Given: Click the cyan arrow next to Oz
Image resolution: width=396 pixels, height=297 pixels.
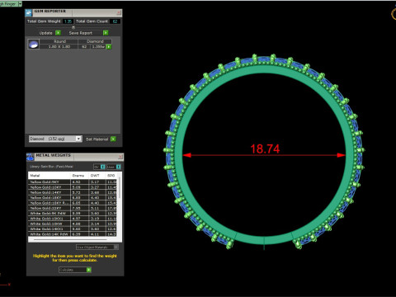Looking at the screenshot, I should [x=102, y=167].
